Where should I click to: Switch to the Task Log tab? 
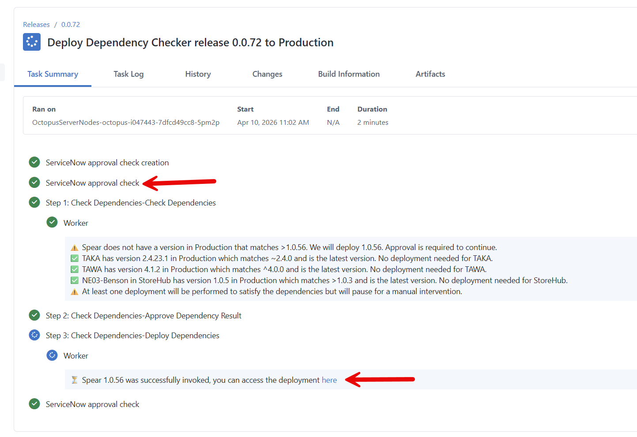128,74
